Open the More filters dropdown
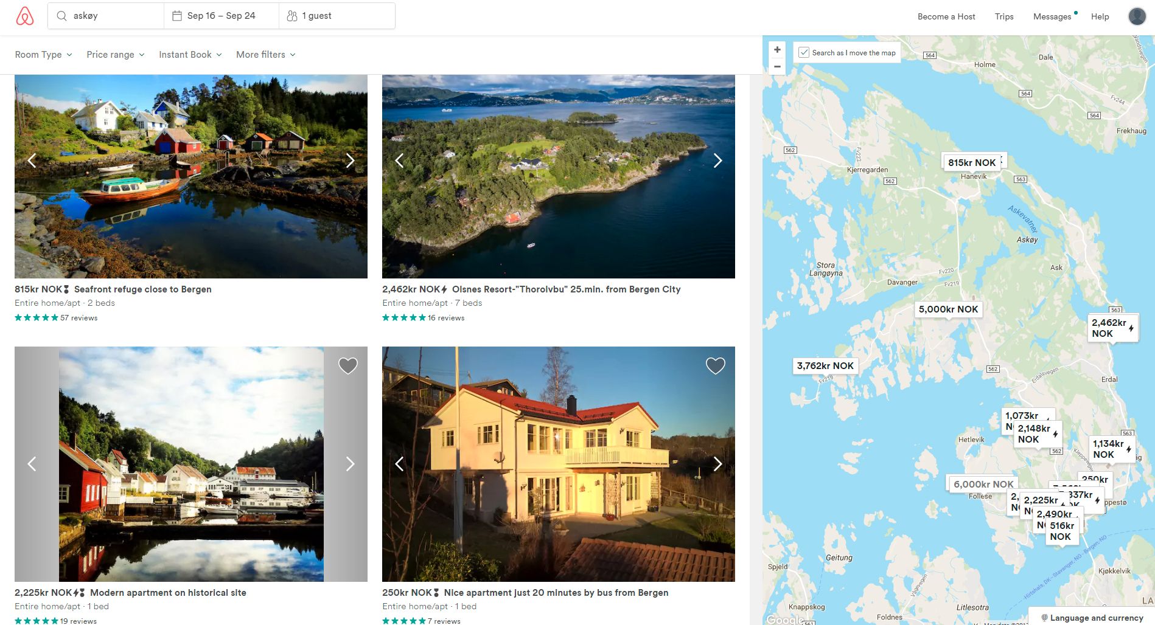 265,55
